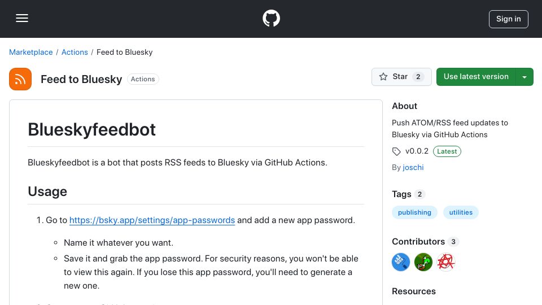The width and height of the screenshot is (542, 305).
Task: Click the Resources heading
Action: pos(414,291)
